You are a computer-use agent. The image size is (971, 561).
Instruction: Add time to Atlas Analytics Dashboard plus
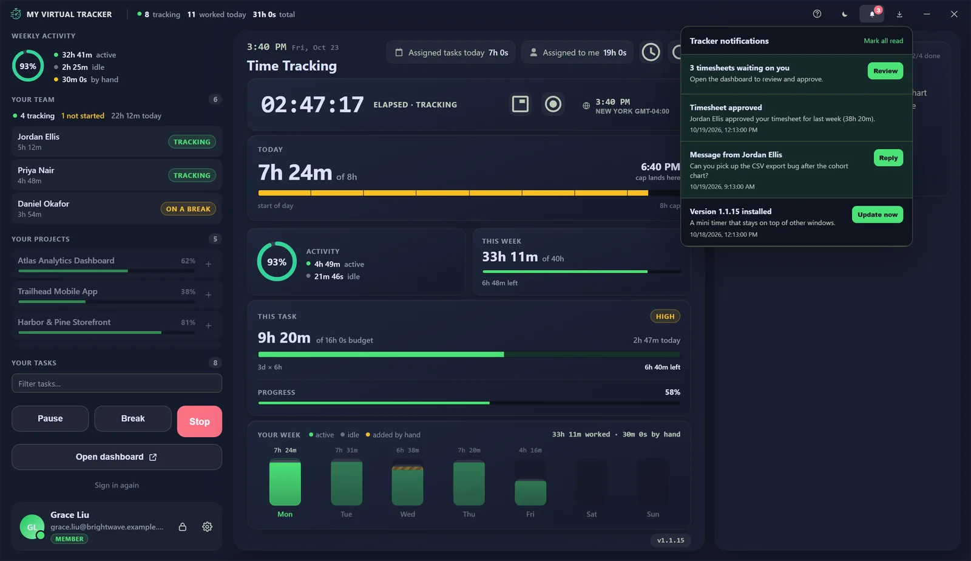point(208,264)
